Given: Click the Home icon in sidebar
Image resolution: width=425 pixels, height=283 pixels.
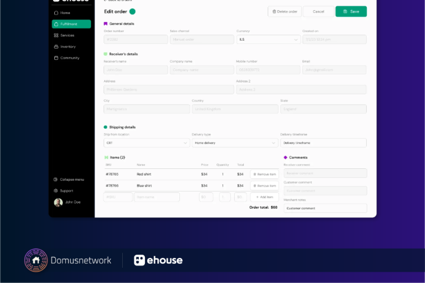Looking at the screenshot, I should (56, 13).
